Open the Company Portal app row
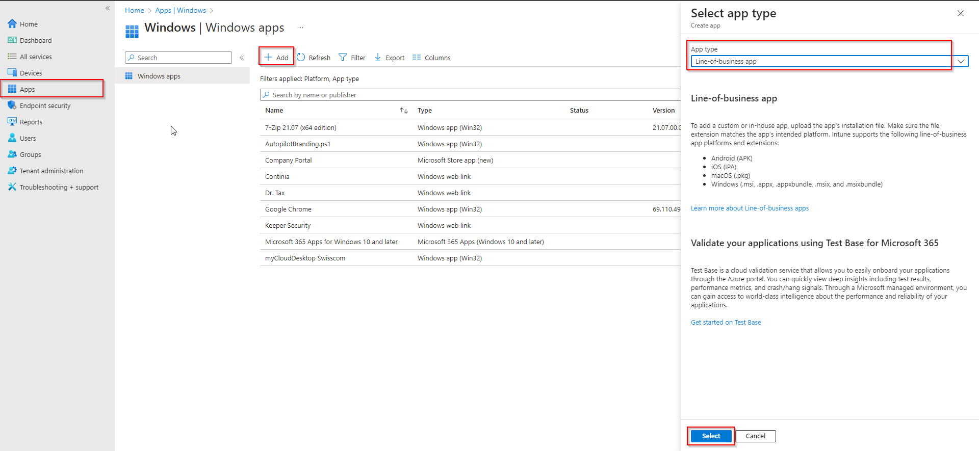 470,160
